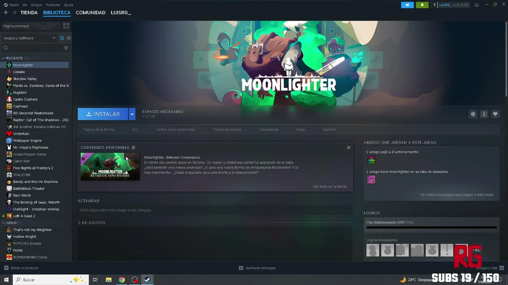Image resolution: width=508 pixels, height=285 pixels.
Task: Show Moonlighter properties info icon
Action: (484, 114)
